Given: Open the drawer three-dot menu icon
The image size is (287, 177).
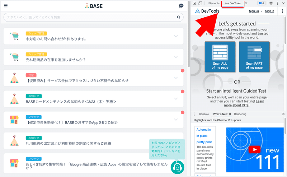Looking at the screenshot, I should pyautogui.click(x=194, y=114).
